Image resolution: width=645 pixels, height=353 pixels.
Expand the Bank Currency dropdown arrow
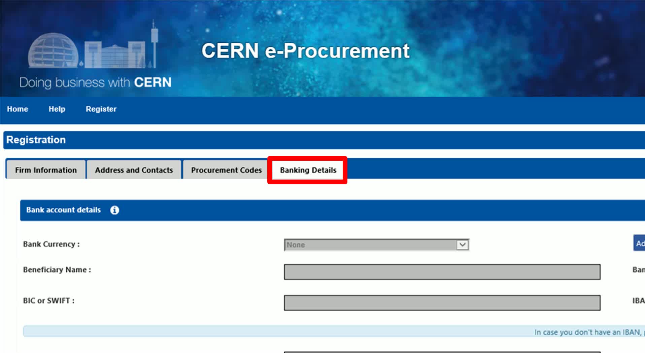462,245
